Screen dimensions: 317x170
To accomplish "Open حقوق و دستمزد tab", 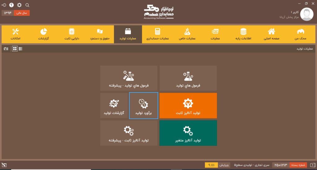I will 100,34.
